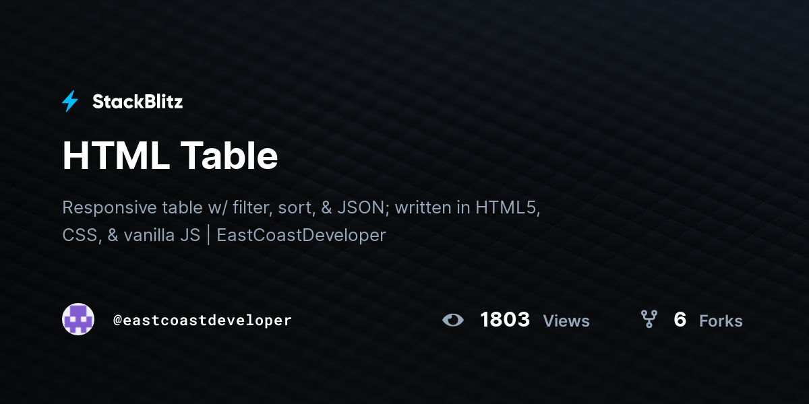Click the Forks label

click(x=721, y=321)
